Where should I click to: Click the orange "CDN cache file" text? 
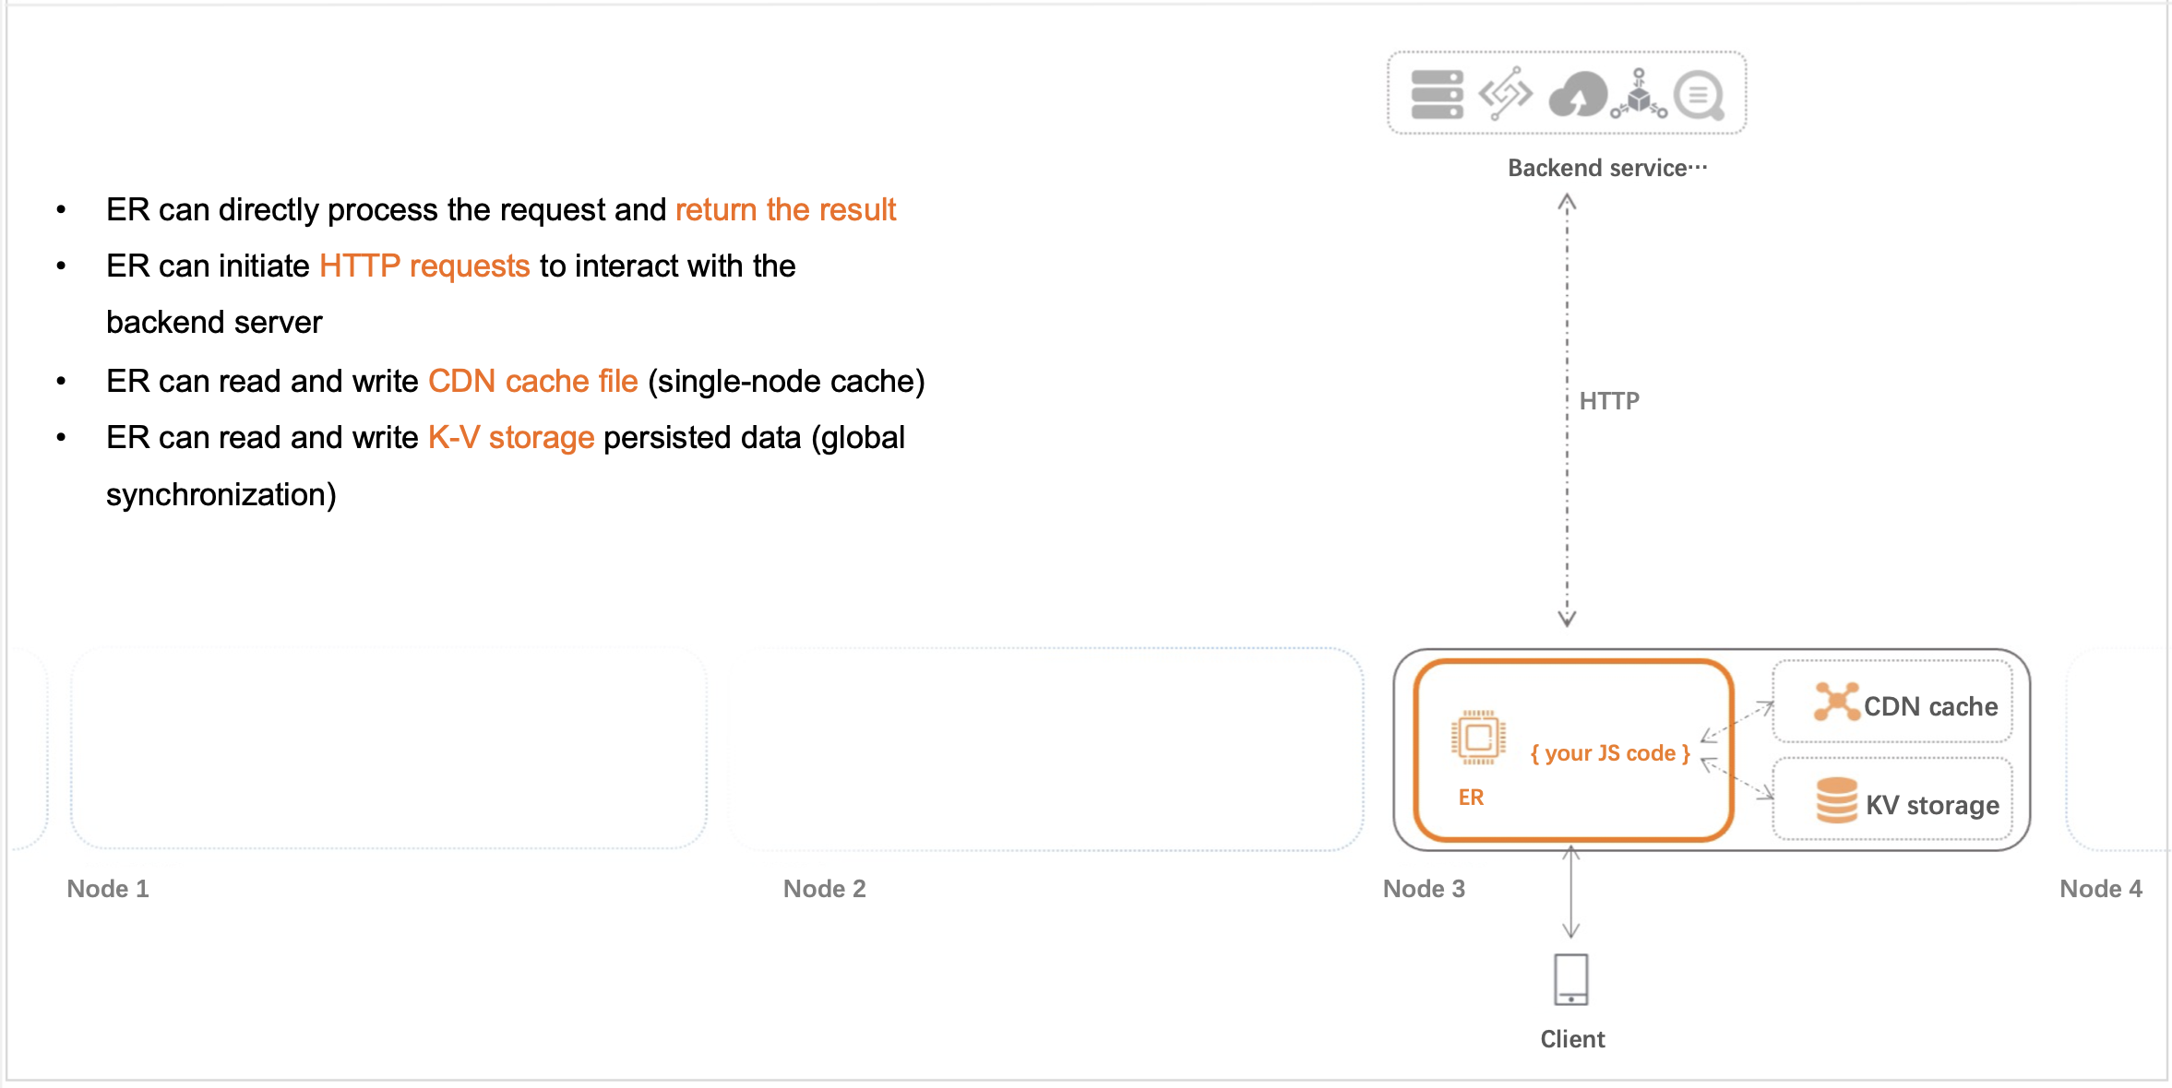pyautogui.click(x=532, y=382)
